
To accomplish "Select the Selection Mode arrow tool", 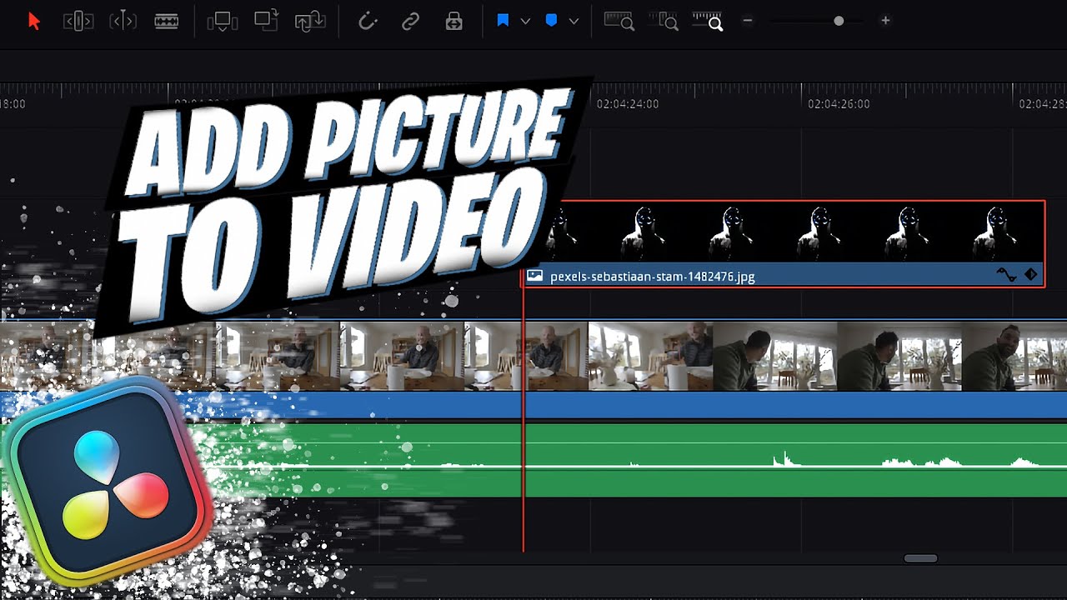I will coord(33,22).
